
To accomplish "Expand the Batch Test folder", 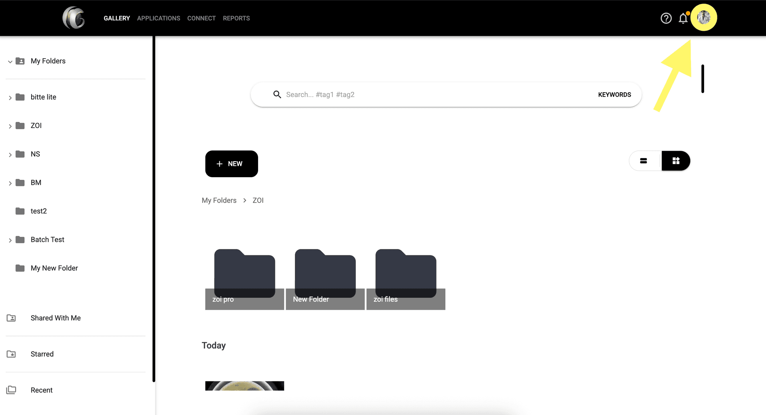I will 10,240.
